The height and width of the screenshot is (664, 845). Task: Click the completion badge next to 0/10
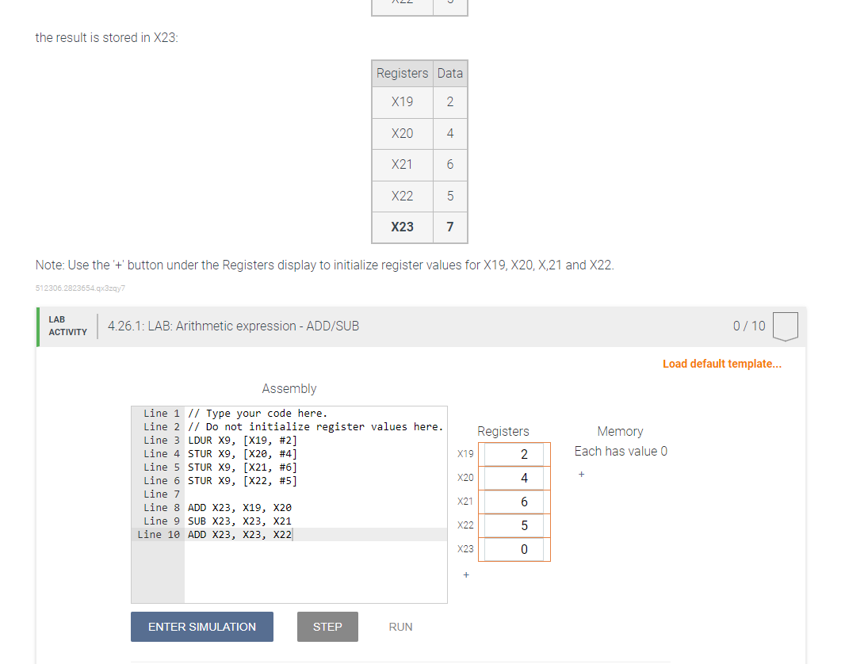coord(785,326)
